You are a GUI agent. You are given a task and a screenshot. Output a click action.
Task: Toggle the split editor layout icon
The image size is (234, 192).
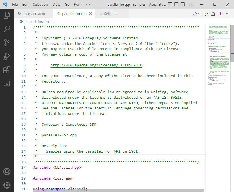point(220,13)
